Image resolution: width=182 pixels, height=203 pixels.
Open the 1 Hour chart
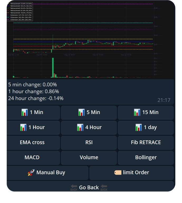click(x=33, y=128)
